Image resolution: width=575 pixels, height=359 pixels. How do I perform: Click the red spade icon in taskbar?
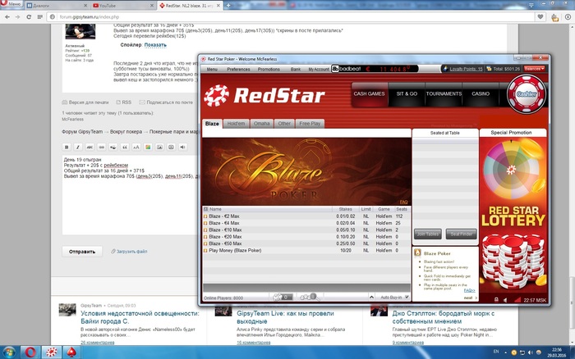point(71,352)
